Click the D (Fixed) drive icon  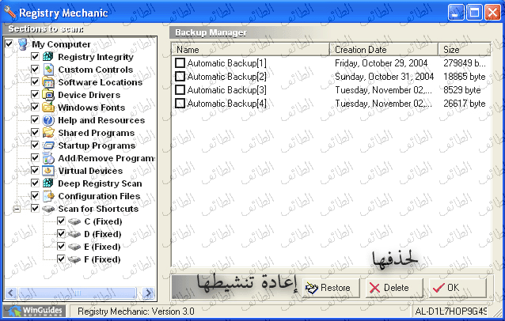pyautogui.click(x=74, y=234)
